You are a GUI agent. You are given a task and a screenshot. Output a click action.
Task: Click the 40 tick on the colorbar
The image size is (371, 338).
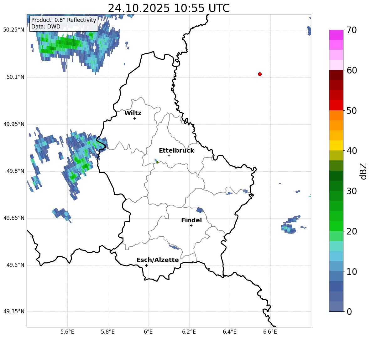(352, 151)
